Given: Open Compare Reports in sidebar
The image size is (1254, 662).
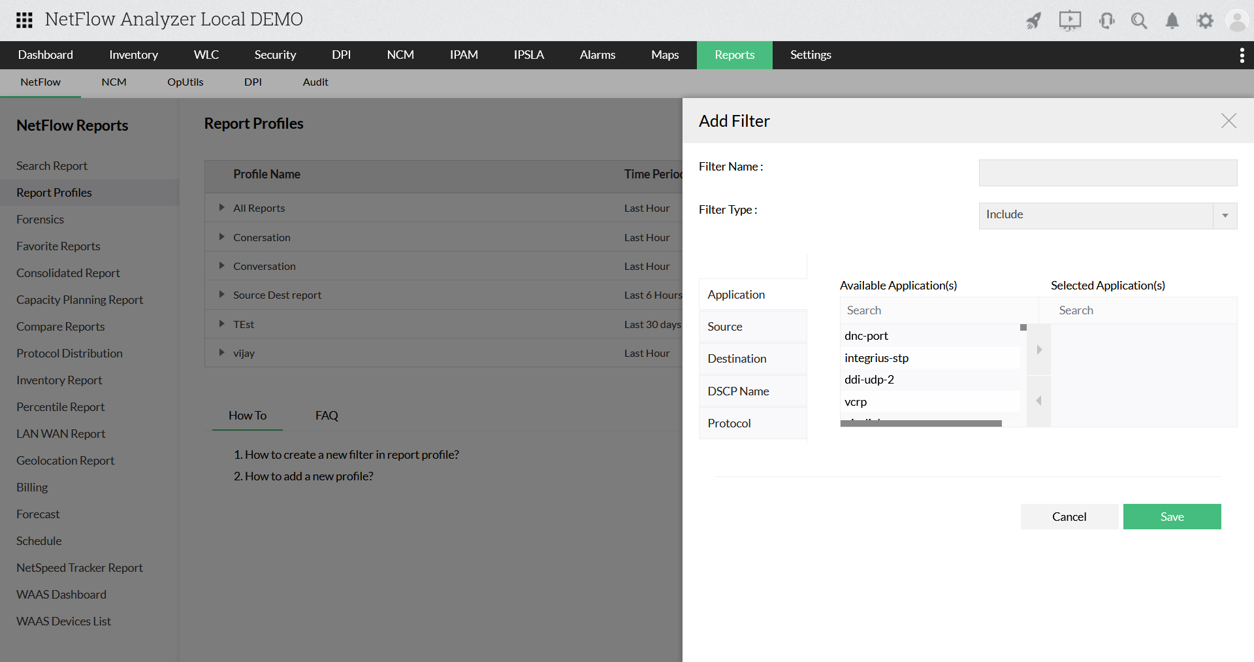Looking at the screenshot, I should click(60, 327).
